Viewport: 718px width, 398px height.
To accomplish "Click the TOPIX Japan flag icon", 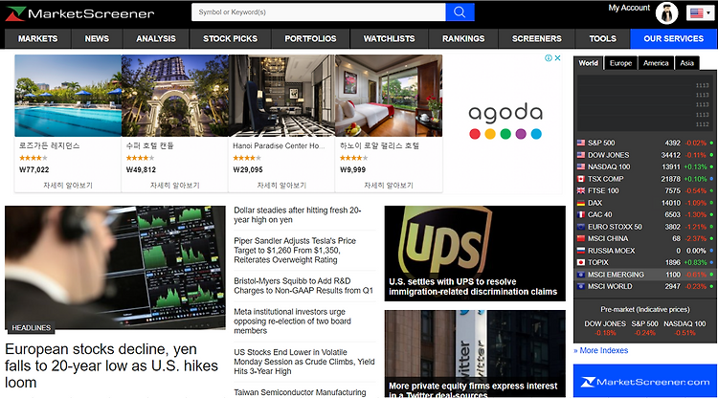I will pyautogui.click(x=581, y=262).
